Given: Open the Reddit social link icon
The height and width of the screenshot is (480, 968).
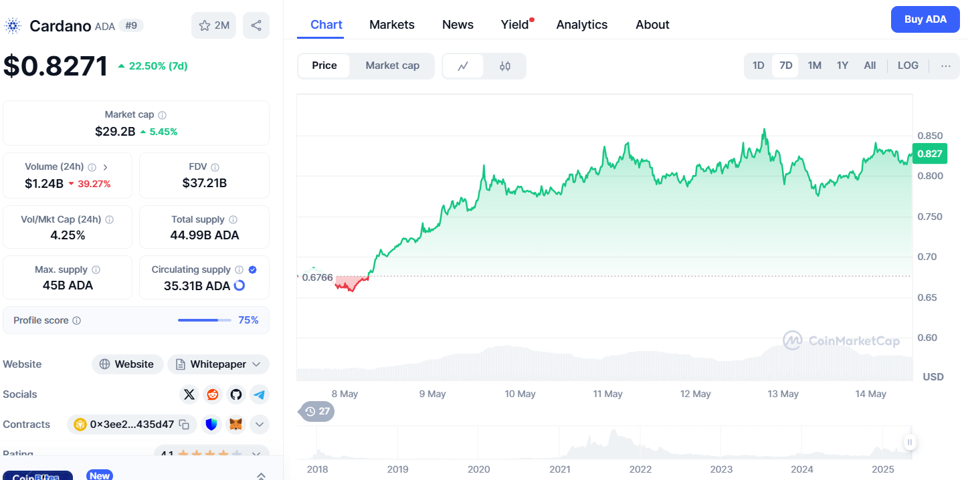Looking at the screenshot, I should [213, 394].
